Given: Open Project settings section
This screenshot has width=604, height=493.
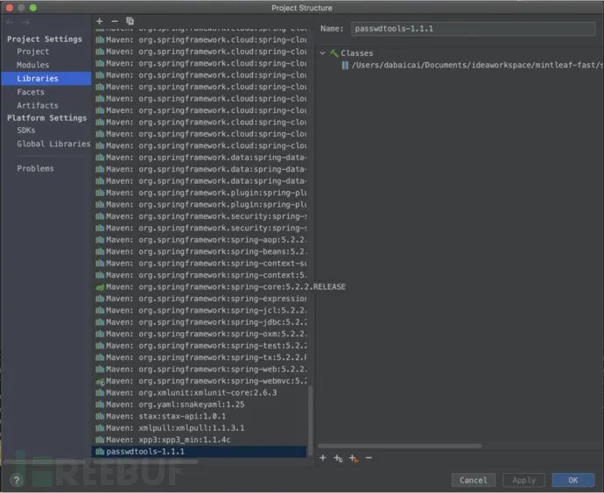Looking at the screenshot, I should tap(32, 52).
